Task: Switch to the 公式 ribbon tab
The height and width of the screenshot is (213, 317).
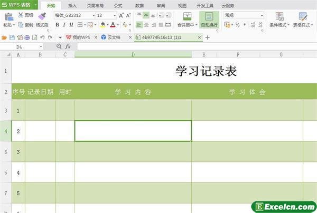Action: click(118, 6)
